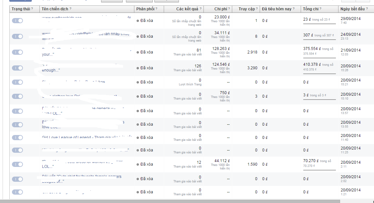Toggle status switch for campaign started 20/09/2014 13:55
The height and width of the screenshot is (203, 374).
tap(17, 125)
